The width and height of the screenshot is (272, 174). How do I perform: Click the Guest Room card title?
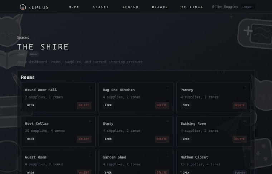[x=35, y=157]
